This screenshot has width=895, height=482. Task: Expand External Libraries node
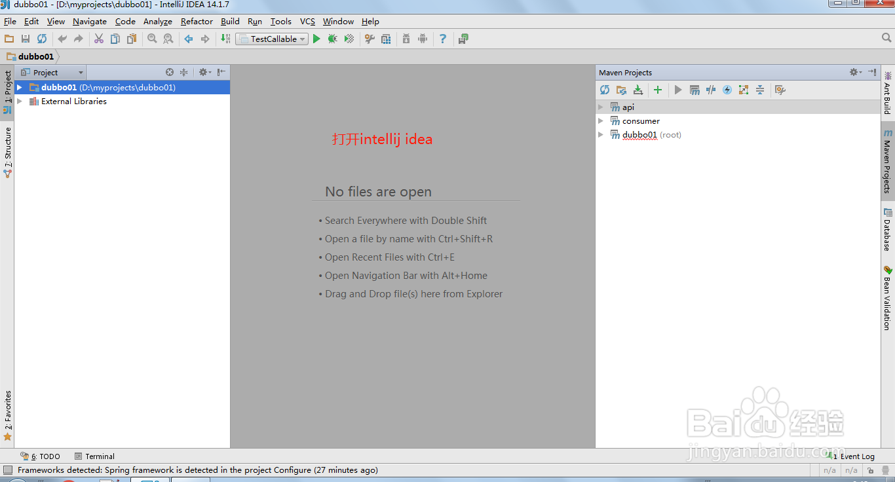(20, 102)
